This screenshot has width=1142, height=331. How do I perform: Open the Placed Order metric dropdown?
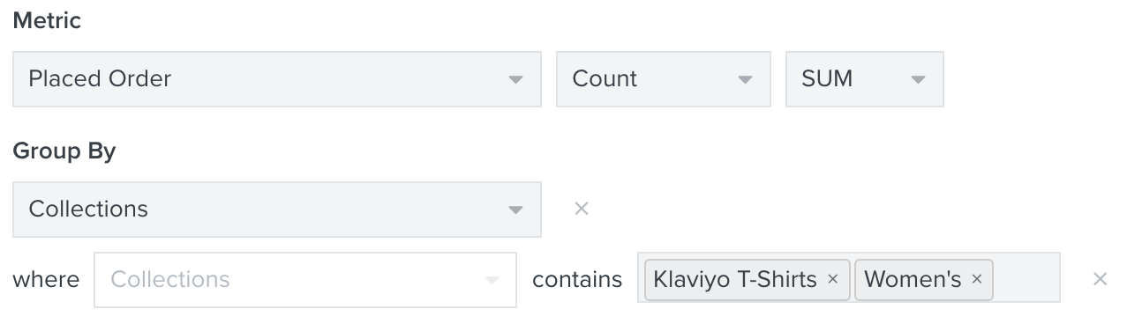[x=277, y=79]
